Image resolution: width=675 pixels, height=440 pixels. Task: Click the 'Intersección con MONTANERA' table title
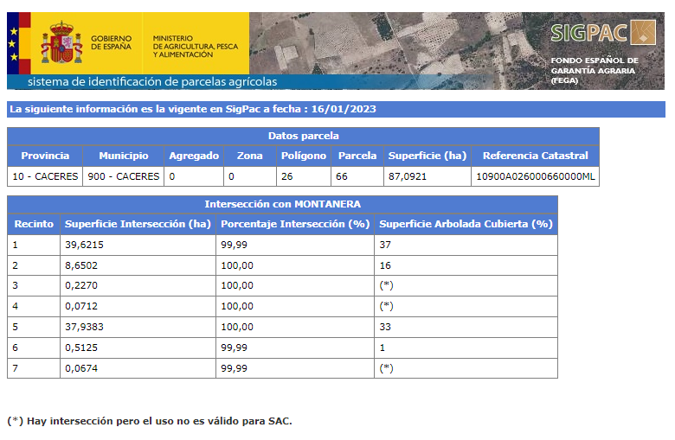coord(282,205)
